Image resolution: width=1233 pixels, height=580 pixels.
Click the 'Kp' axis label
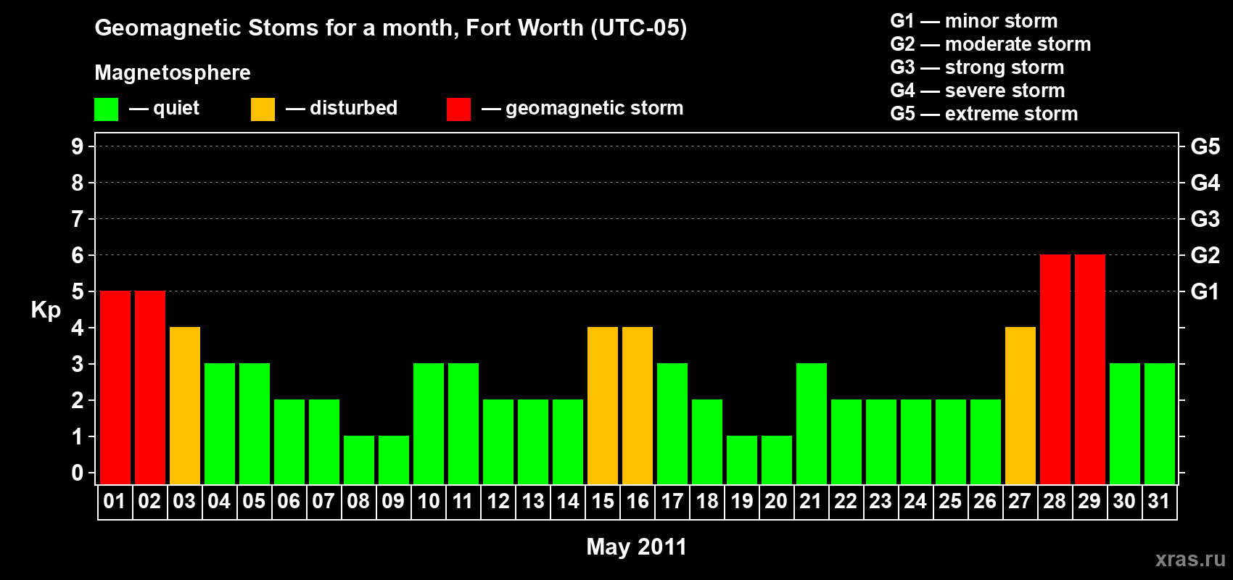click(x=46, y=310)
